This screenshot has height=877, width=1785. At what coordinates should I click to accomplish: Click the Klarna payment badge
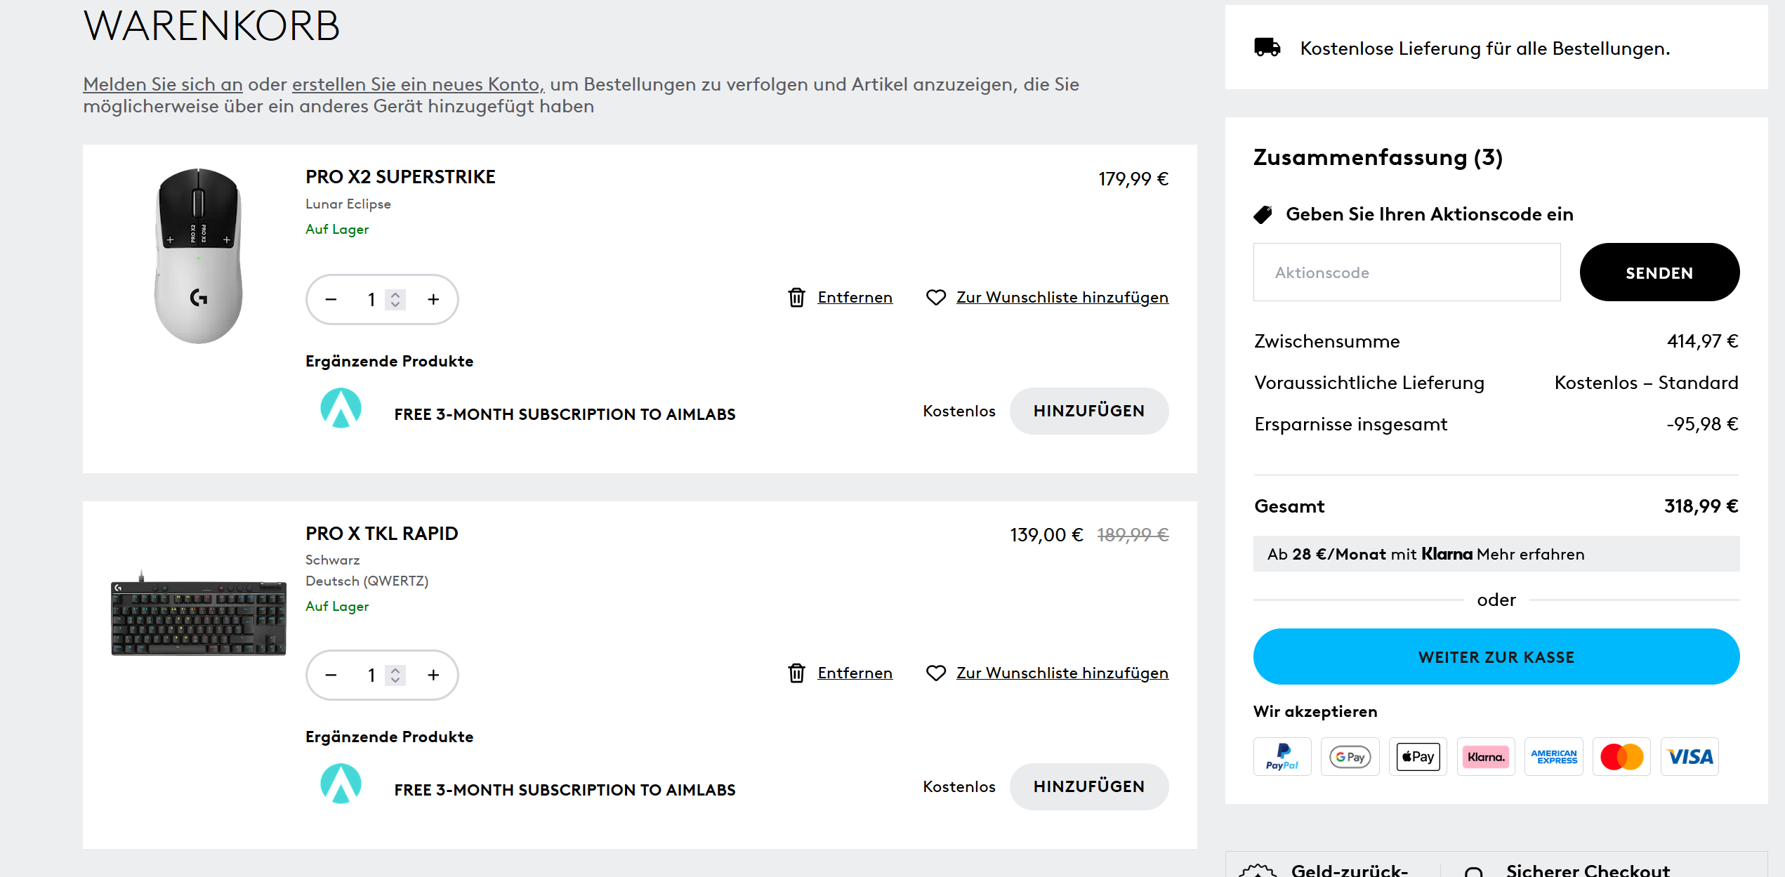tap(1486, 757)
